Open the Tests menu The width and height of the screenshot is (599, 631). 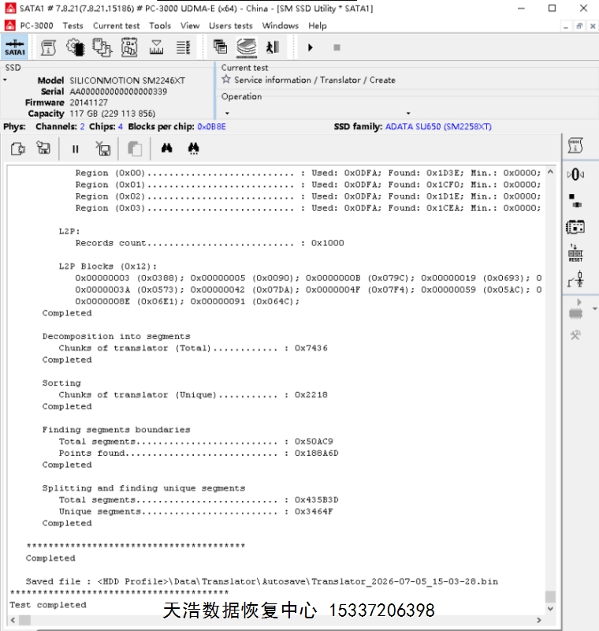73,26
